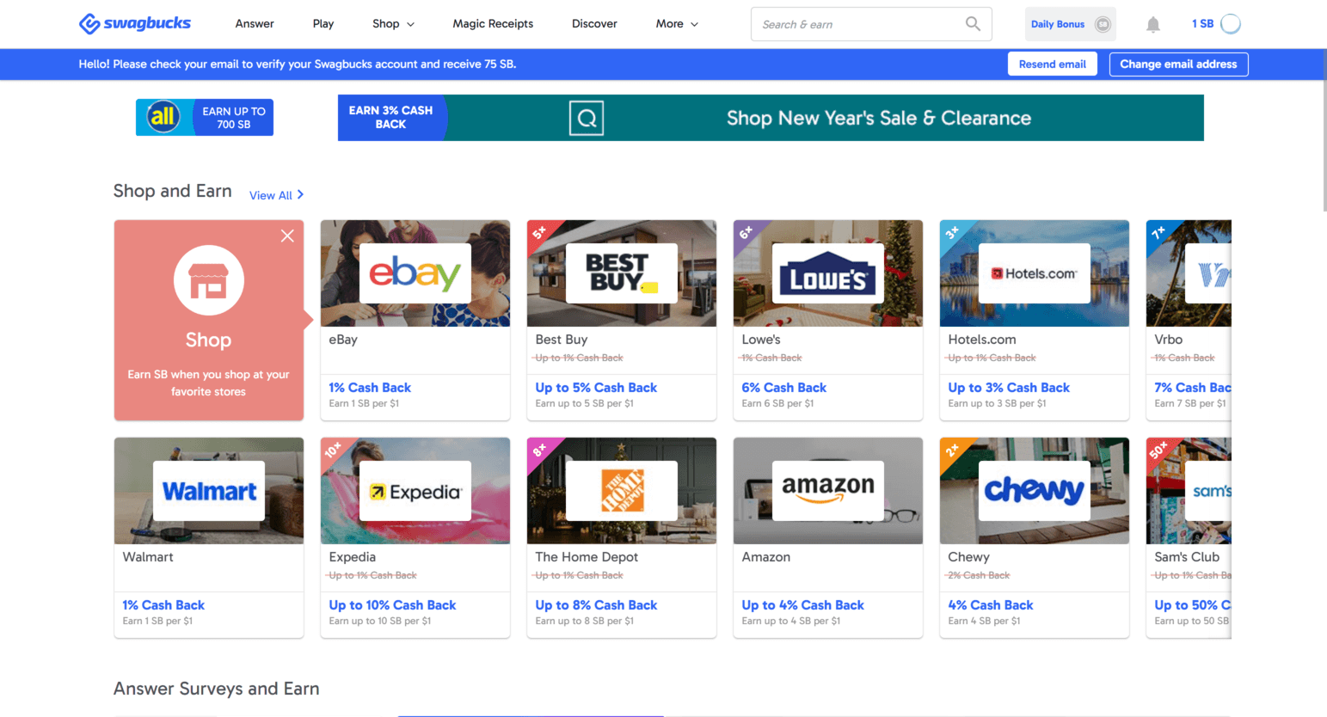The image size is (1327, 717).
Task: Click the magnifier icon on the New Year's Sale banner
Action: point(586,117)
